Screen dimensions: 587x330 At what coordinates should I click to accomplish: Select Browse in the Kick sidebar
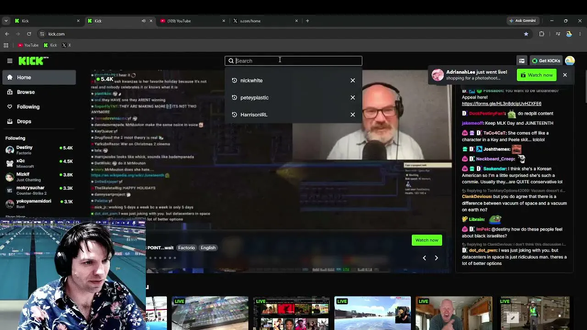pyautogui.click(x=39, y=92)
